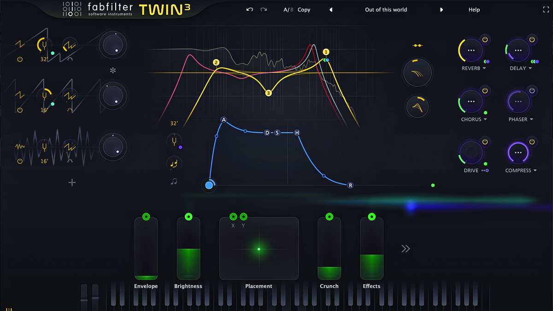This screenshot has width=553, height=311.
Task: Click the Crunch slider modulation source button
Action: pos(329,217)
